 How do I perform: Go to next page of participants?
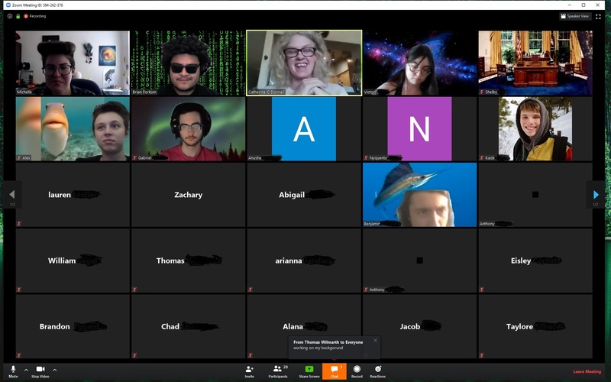point(596,195)
